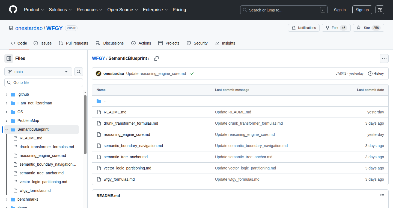Open the Enterprise menu dropdown

point(155,10)
